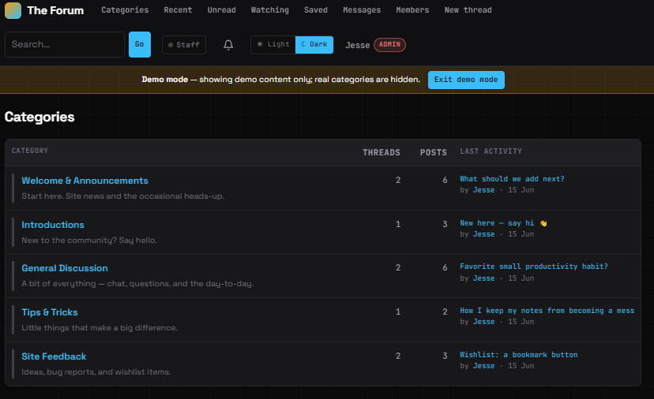Open Welcome & Announcements category
The image size is (654, 399).
pyautogui.click(x=85, y=181)
